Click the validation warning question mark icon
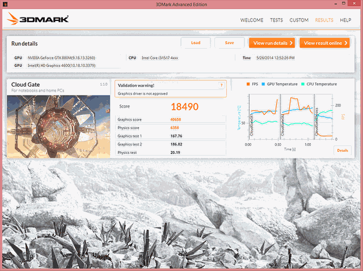363x271 pixels. 221,85
